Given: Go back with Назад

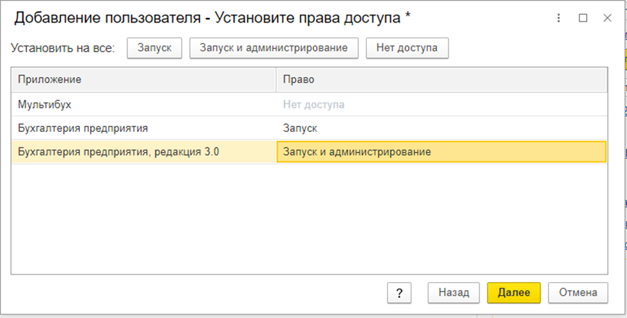Looking at the screenshot, I should [453, 293].
